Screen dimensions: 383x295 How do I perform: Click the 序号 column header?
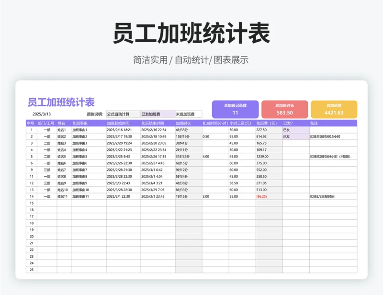(x=31, y=123)
